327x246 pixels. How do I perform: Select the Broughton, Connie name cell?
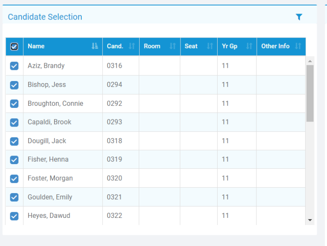tap(55, 104)
